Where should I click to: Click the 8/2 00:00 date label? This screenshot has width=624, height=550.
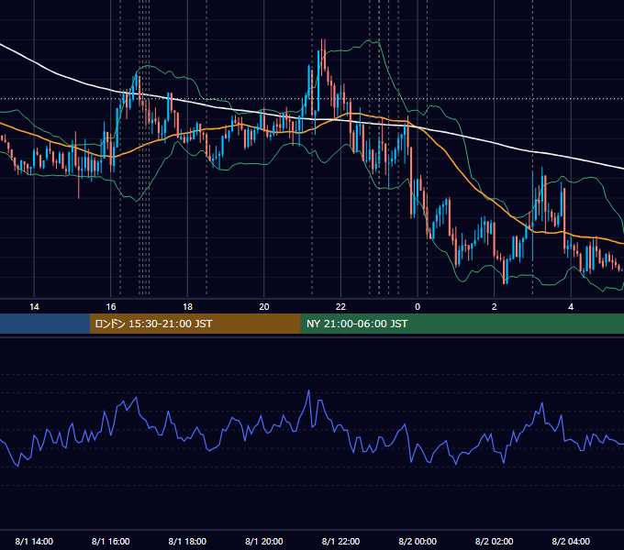[418, 541]
